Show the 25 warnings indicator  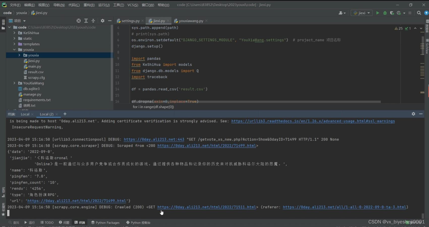[398, 28]
